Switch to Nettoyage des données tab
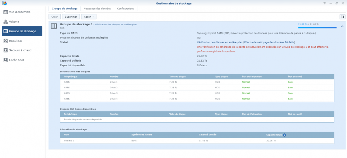 tap(97, 8)
